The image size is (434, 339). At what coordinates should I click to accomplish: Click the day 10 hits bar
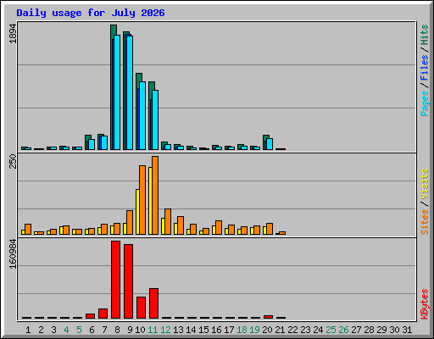coord(139,111)
